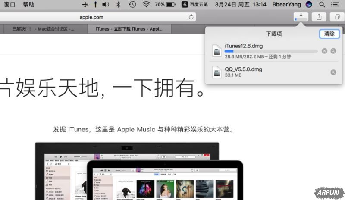This screenshot has width=345, height=200.
Task: Open Siri from the menu bar
Action: pos(309,4)
